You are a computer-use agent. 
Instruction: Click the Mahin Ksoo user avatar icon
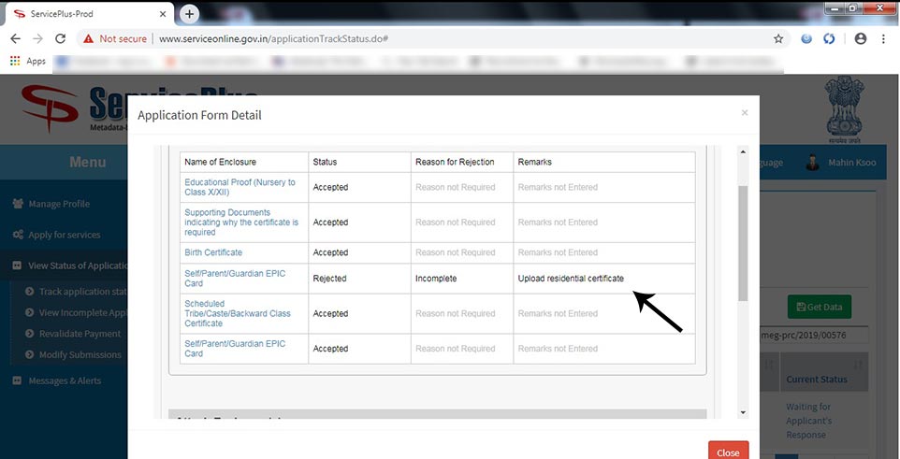pyautogui.click(x=812, y=163)
